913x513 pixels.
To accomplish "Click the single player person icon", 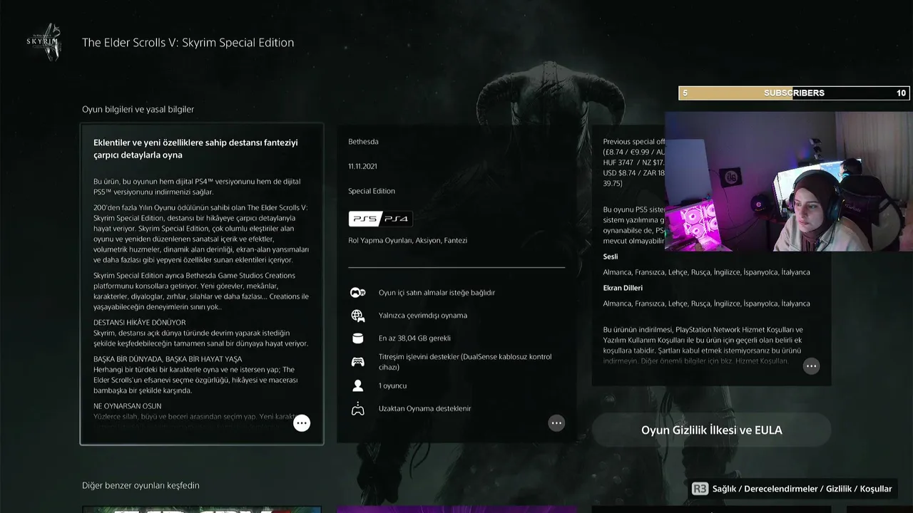I will pyautogui.click(x=357, y=385).
